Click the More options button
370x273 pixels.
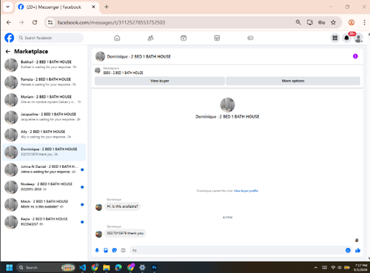[293, 81]
